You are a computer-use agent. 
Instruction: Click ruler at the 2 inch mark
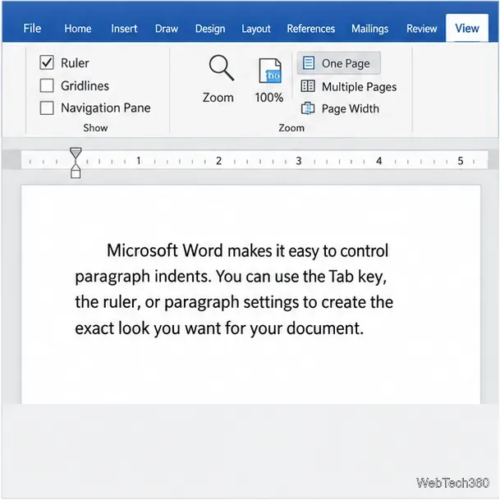point(218,160)
